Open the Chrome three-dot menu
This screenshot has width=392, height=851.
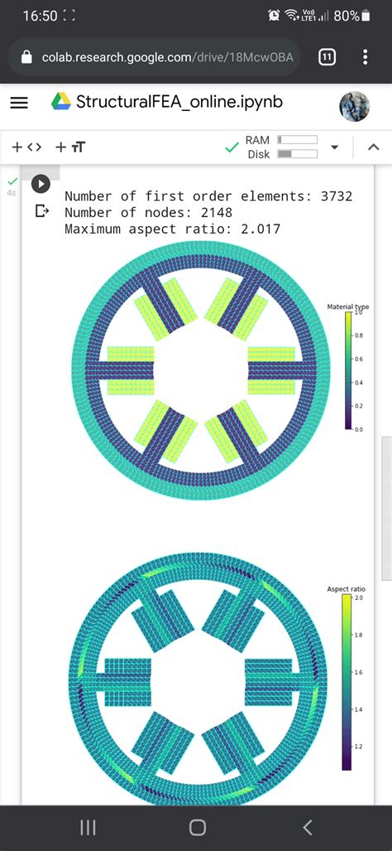(366, 56)
